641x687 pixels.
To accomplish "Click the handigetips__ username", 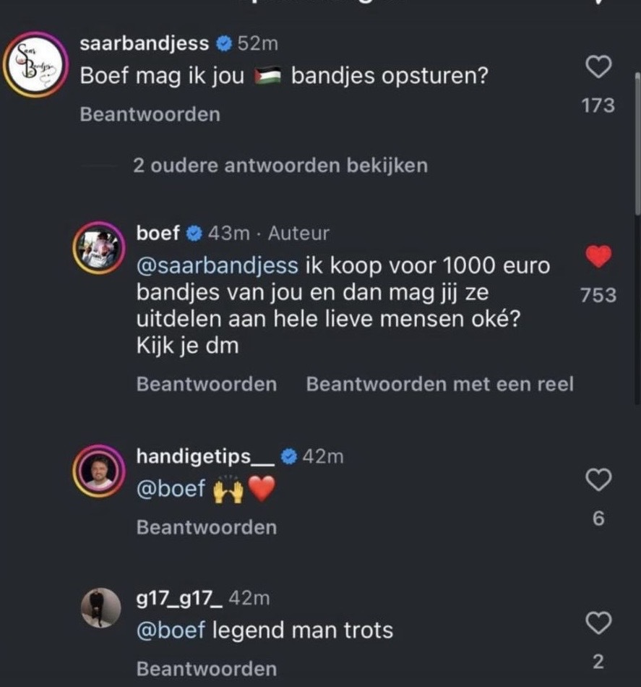I will [205, 456].
